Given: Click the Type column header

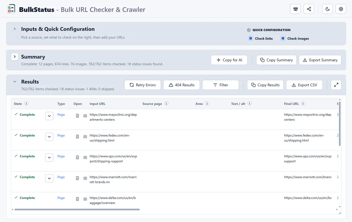Looking at the screenshot, I should tap(61, 104).
